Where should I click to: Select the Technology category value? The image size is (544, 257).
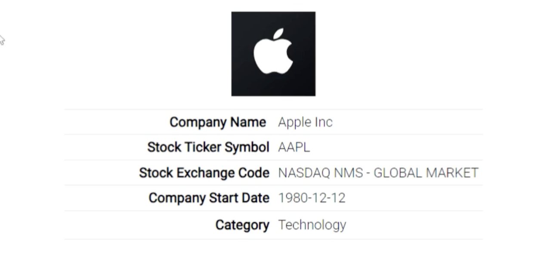pyautogui.click(x=312, y=225)
